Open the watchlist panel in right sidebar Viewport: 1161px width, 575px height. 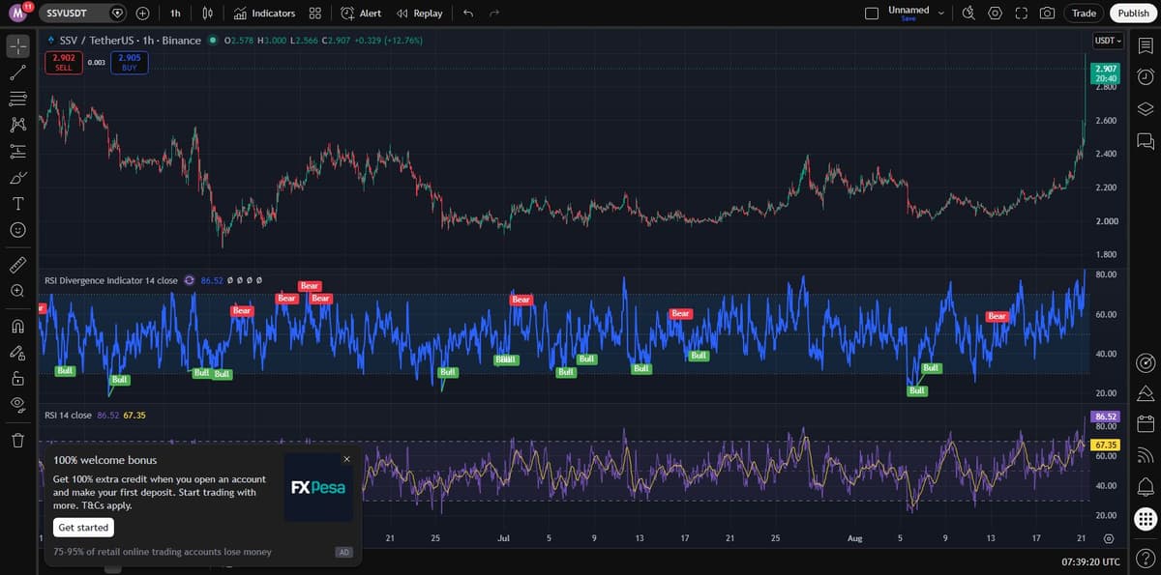point(1146,46)
